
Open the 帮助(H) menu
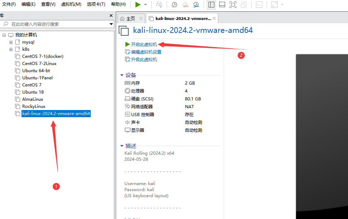coord(118,4)
